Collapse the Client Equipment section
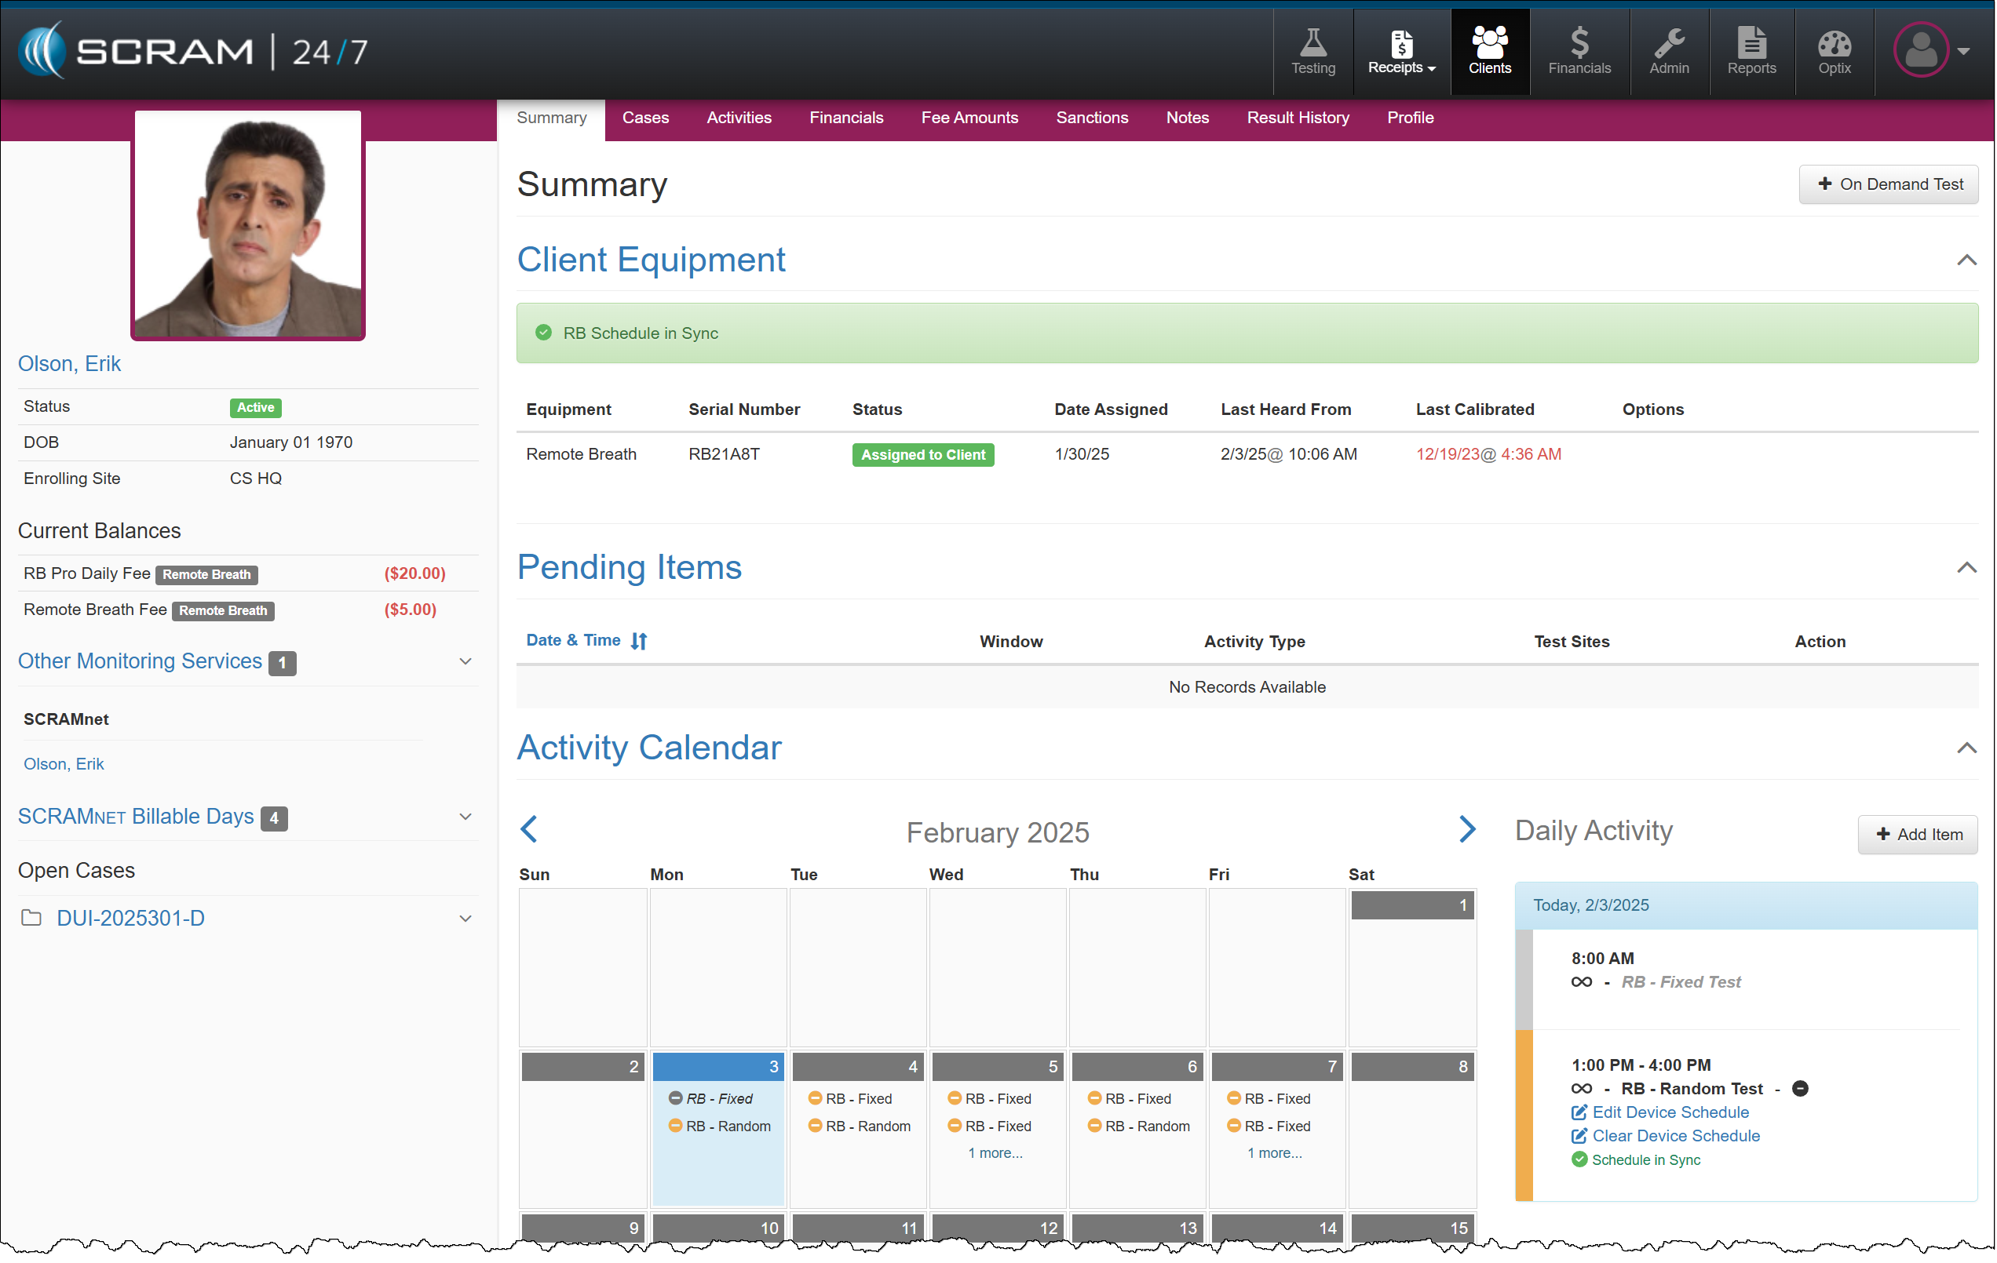 coord(1966,260)
